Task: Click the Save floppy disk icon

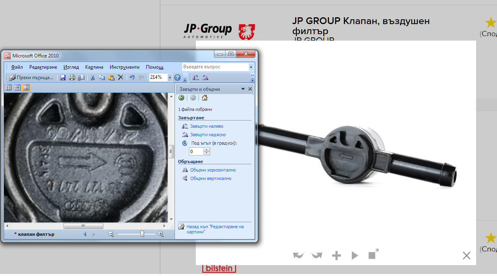Action: tap(63, 78)
